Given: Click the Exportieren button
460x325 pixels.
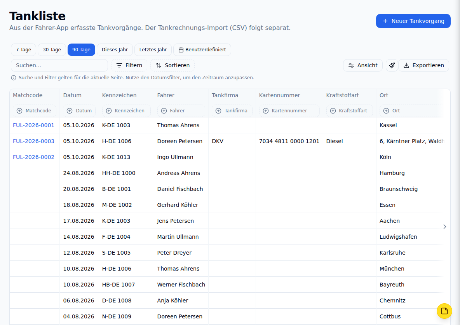Looking at the screenshot, I should 423,65.
